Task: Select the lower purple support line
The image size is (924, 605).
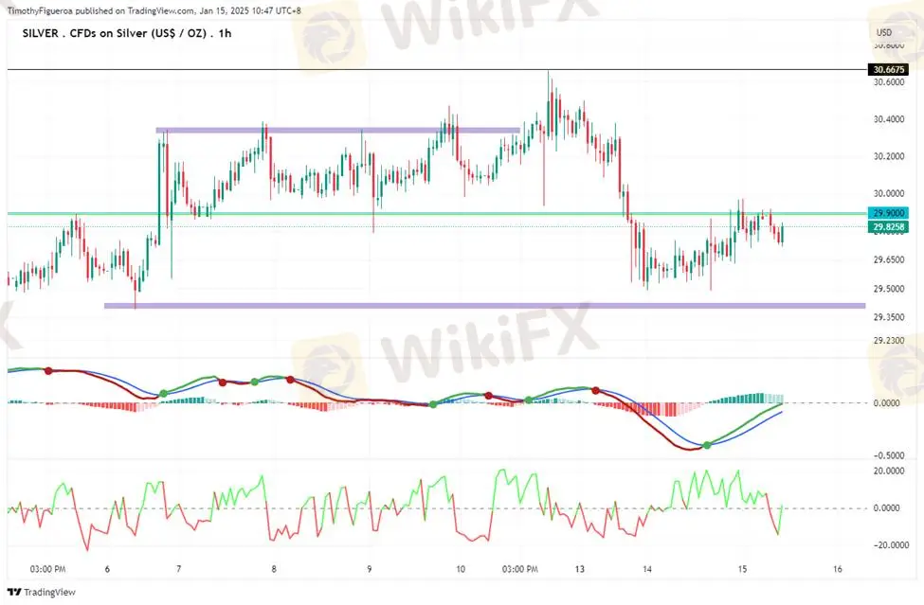Action: tap(484, 306)
